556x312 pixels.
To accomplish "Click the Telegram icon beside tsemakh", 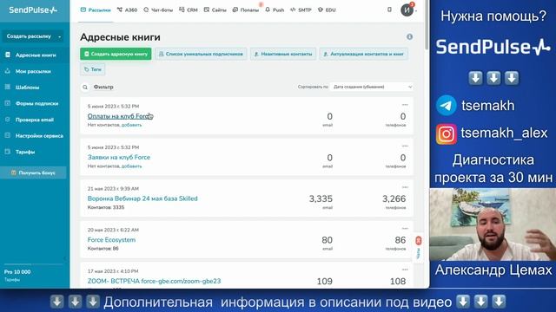I will click(x=446, y=106).
